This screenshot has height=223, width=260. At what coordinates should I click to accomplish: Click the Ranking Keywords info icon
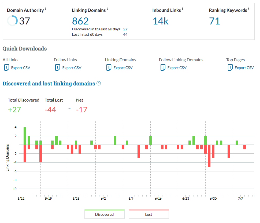(x=248, y=9)
